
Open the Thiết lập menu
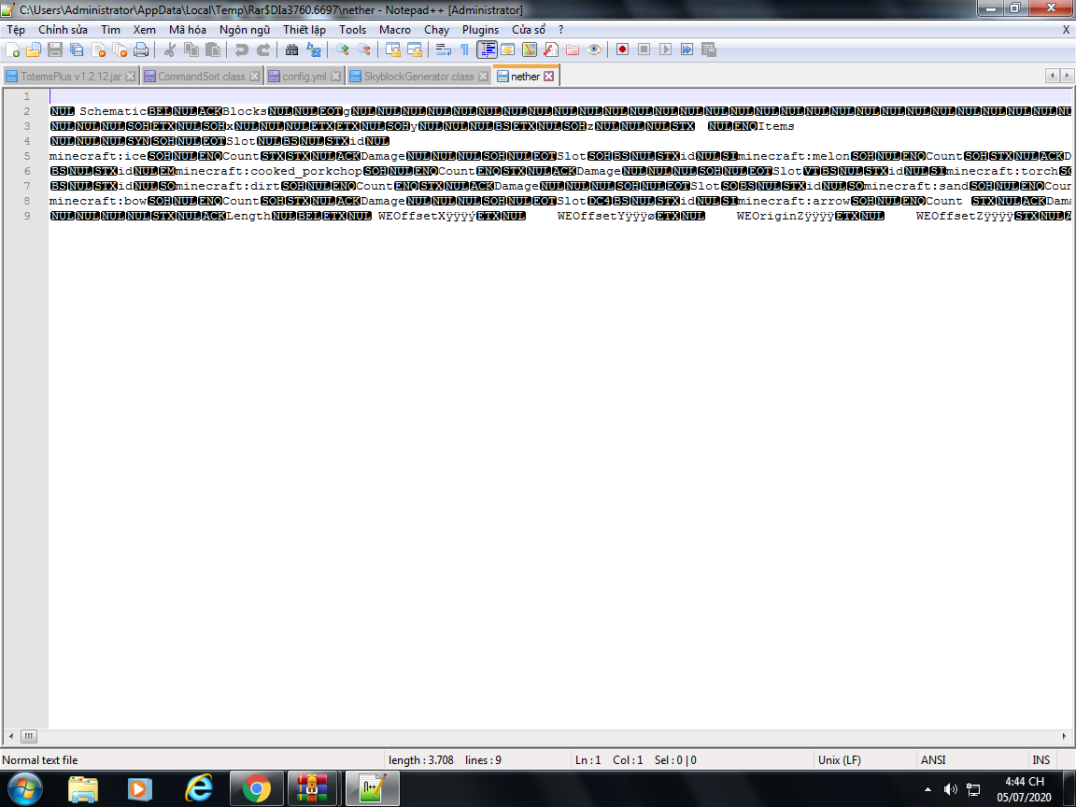304,30
